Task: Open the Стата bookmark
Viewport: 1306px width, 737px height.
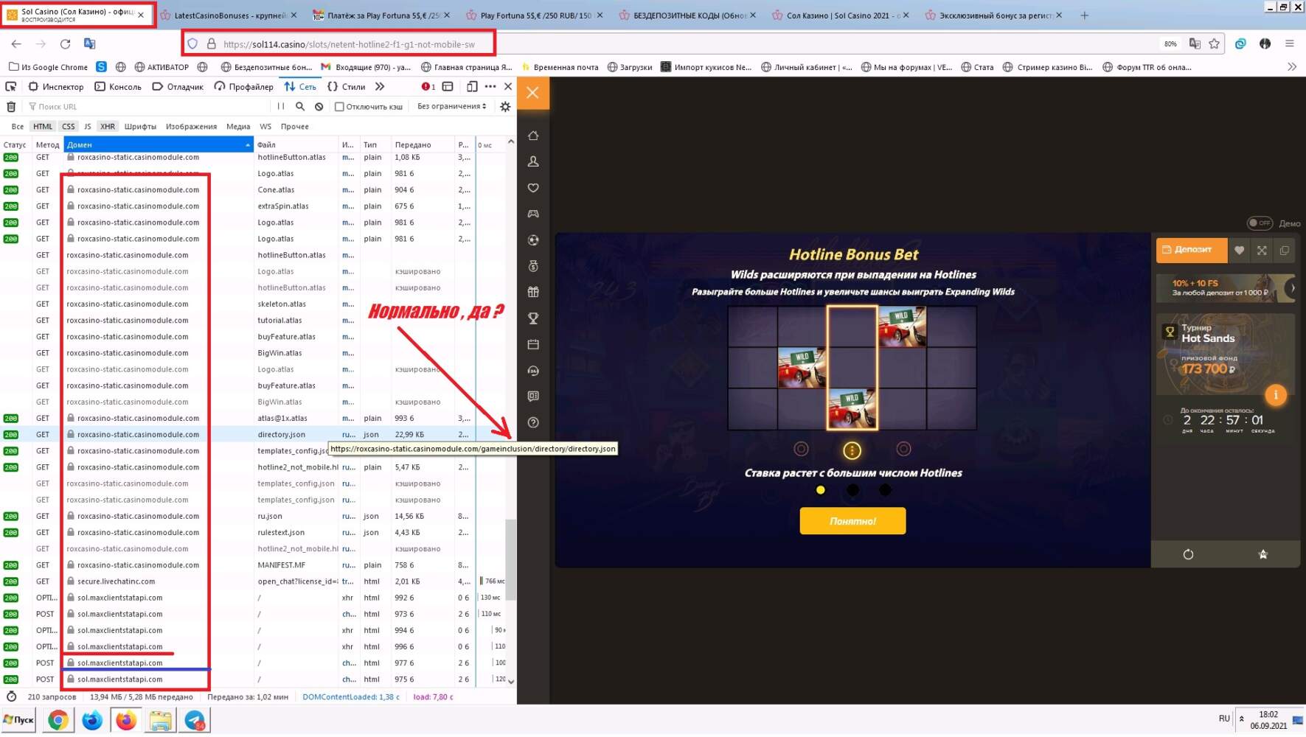Action: click(977, 67)
